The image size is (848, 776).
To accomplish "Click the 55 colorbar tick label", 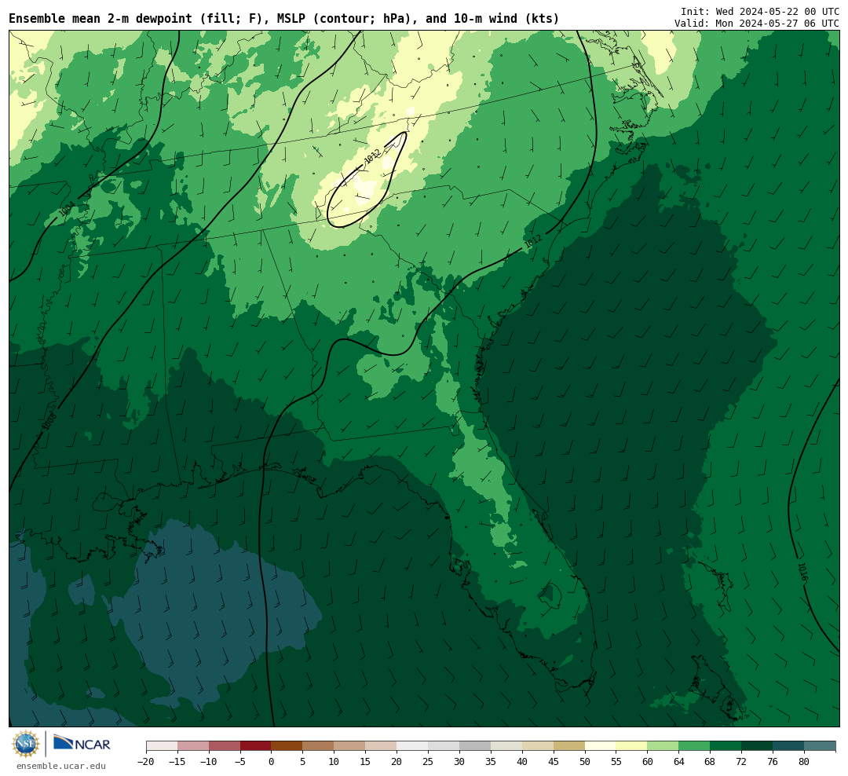I will pyautogui.click(x=616, y=762).
